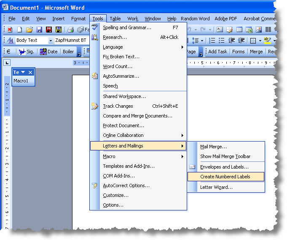Click the ZapfHumnst BT font box
Screen dimensions: 287x240
tap(71, 40)
